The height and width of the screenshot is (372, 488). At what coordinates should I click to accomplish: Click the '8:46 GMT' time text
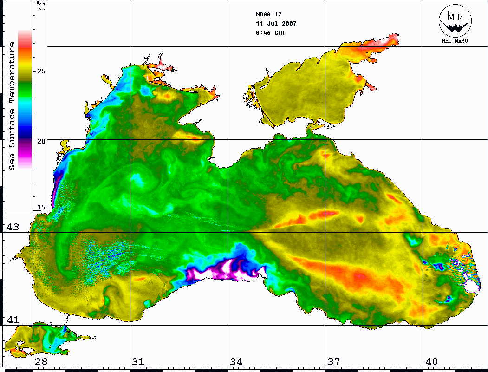pyautogui.click(x=270, y=33)
